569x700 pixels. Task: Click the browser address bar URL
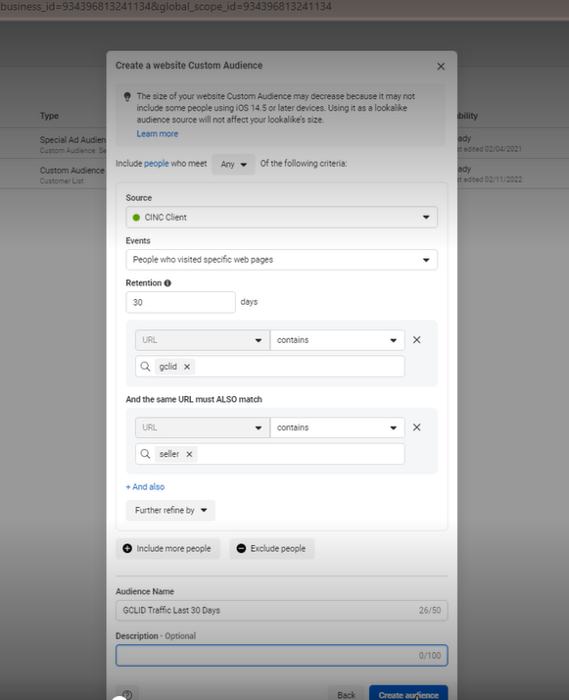pyautogui.click(x=166, y=6)
